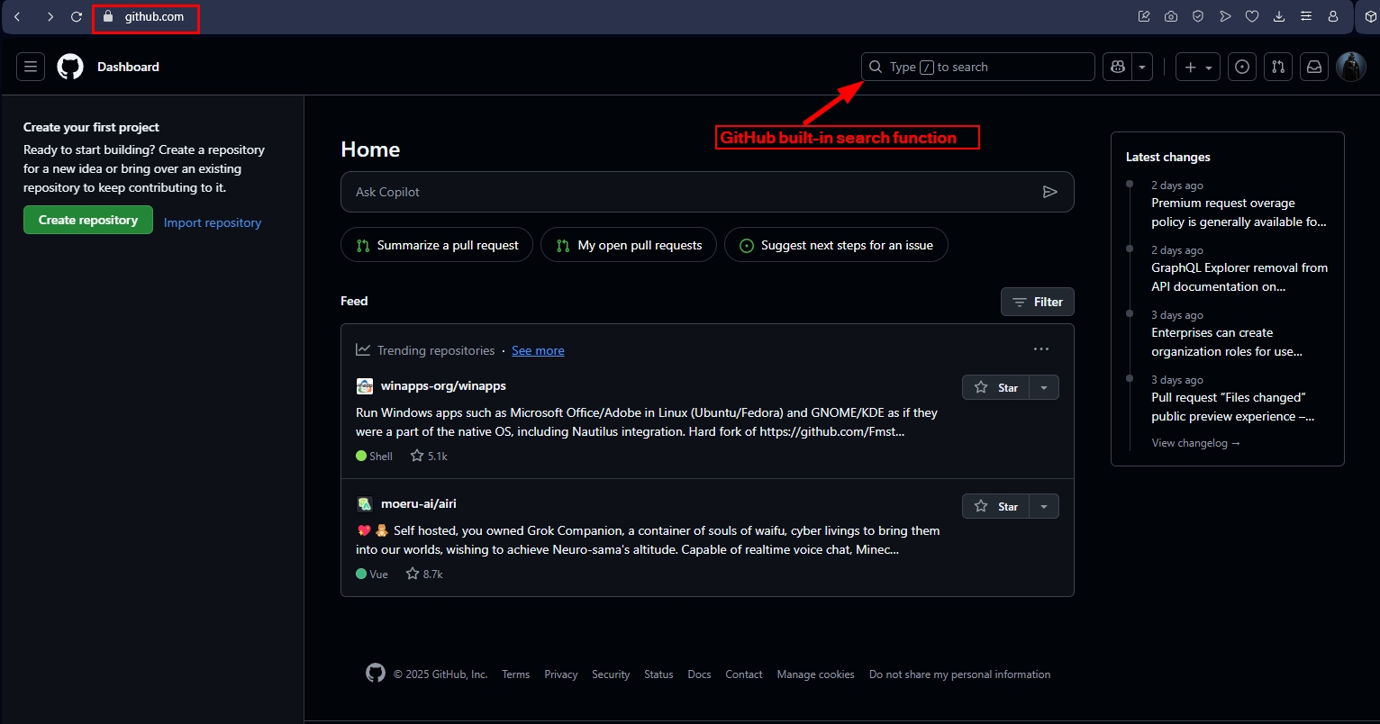Open the Issues icon in header
The height and width of the screenshot is (724, 1380).
click(1242, 67)
